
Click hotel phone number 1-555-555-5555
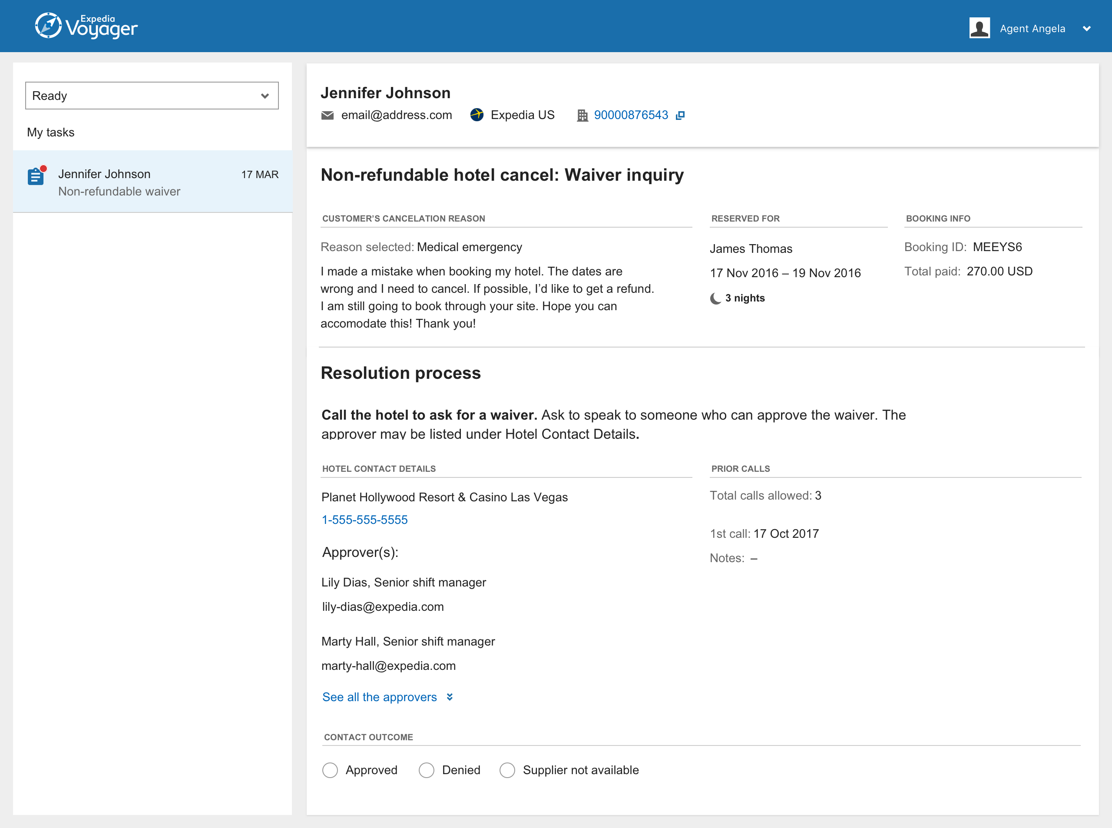364,520
